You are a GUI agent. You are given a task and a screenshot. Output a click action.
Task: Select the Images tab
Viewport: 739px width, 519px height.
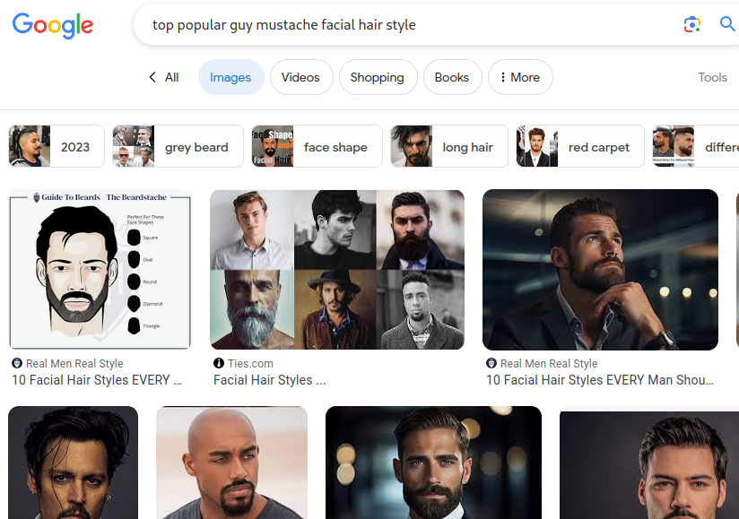[230, 77]
